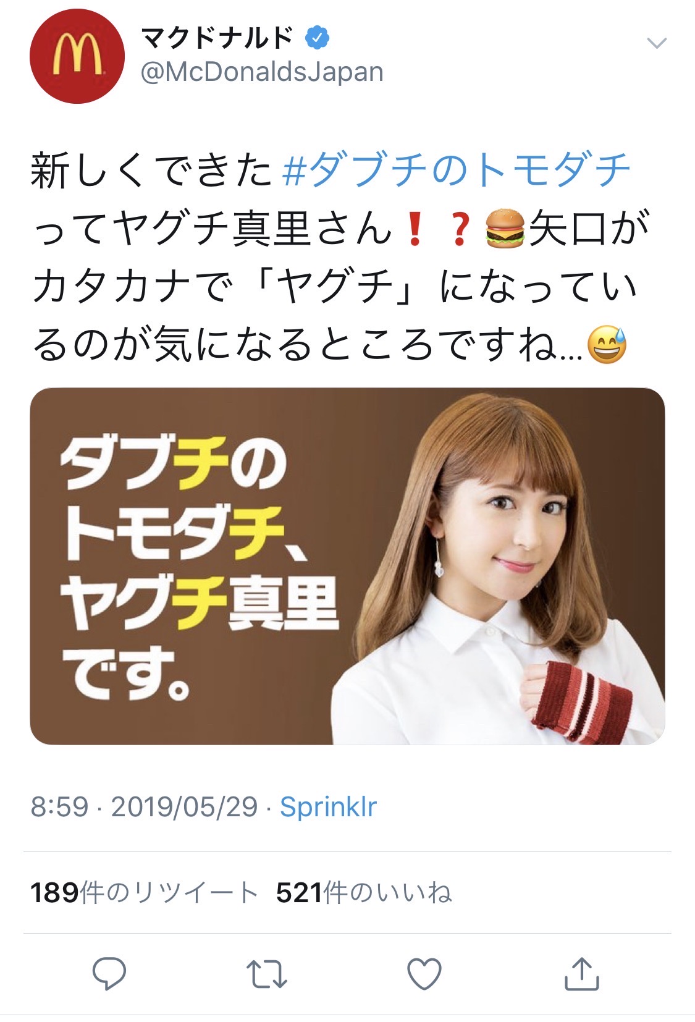Open the @McDonaldsJapan handle
The width and height of the screenshot is (695, 1022).
[262, 72]
